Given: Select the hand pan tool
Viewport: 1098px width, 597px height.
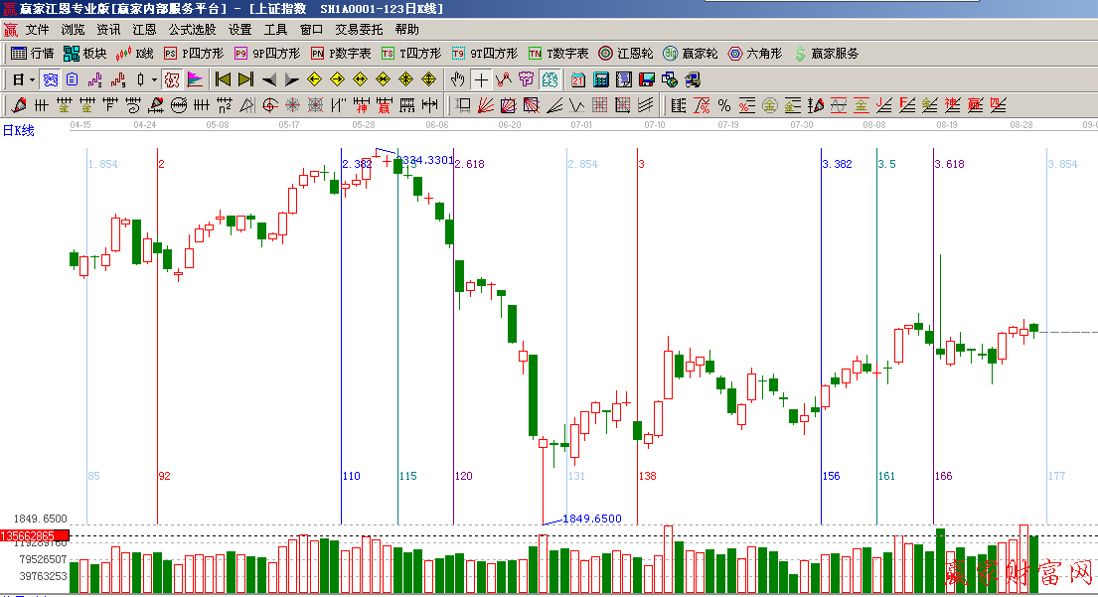Looking at the screenshot, I should point(457,79).
